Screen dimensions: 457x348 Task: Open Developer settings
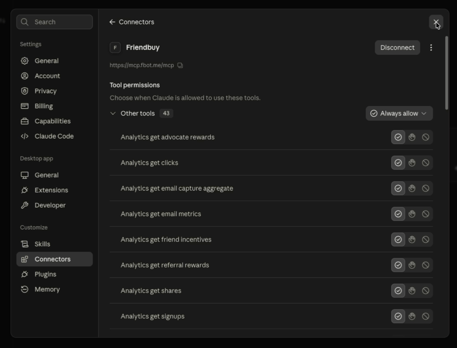coord(54,205)
